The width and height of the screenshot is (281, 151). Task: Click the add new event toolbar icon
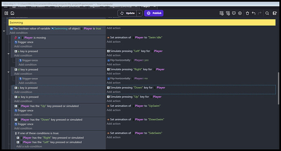(x=222, y=13)
